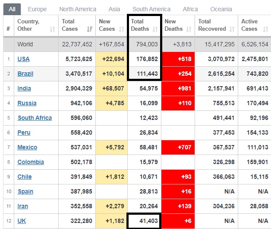Click Iran total recovered 304,236
The width and height of the screenshot is (271, 229).
point(224,206)
